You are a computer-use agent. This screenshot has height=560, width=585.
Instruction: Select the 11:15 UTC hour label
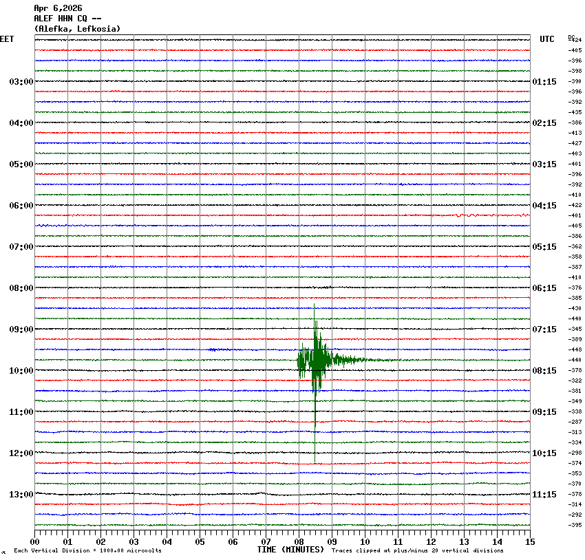[x=544, y=495]
